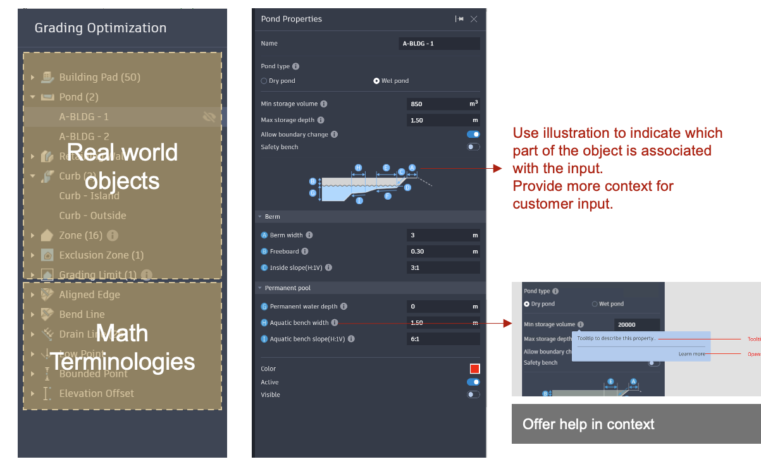Enable the Safety bench toggle

(x=473, y=147)
